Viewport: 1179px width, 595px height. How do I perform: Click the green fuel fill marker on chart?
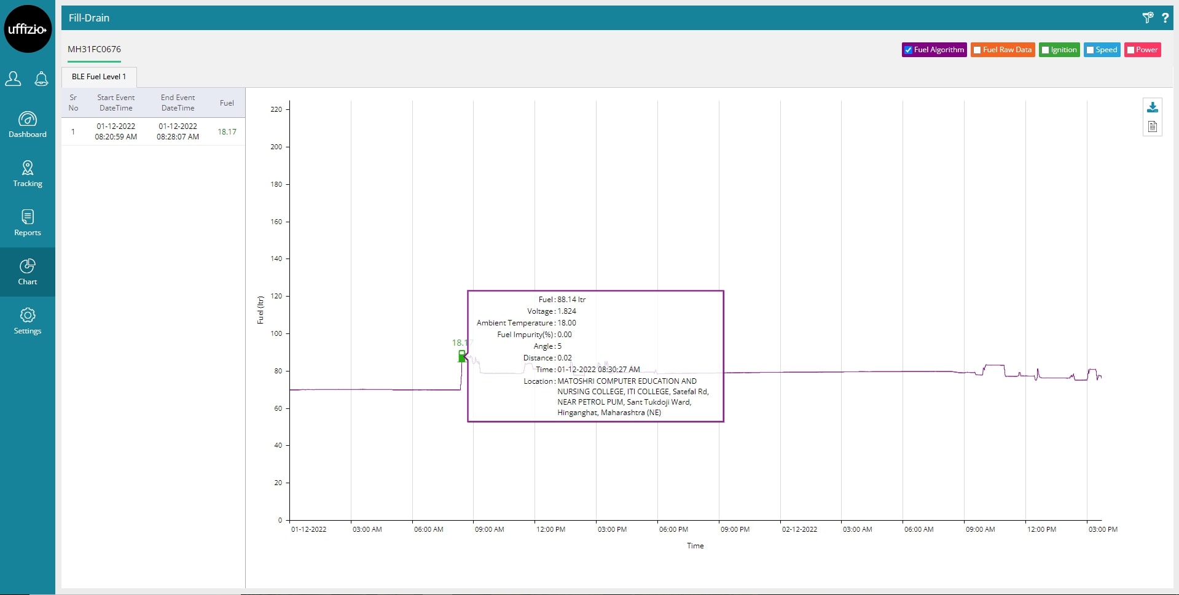(x=462, y=356)
